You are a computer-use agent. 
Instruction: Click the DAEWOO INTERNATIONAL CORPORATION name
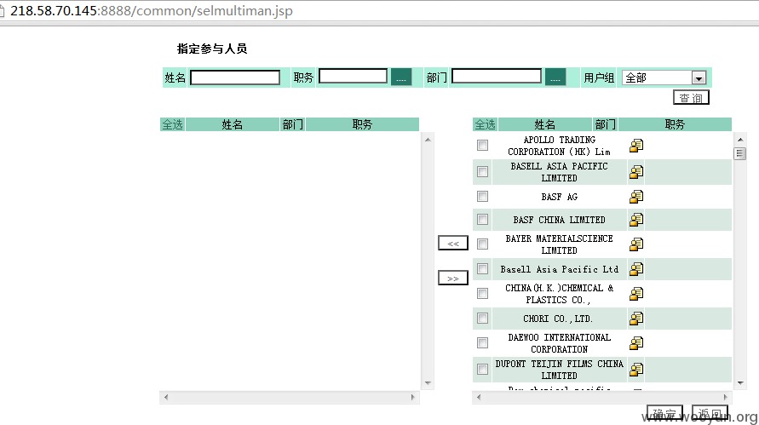coord(559,343)
